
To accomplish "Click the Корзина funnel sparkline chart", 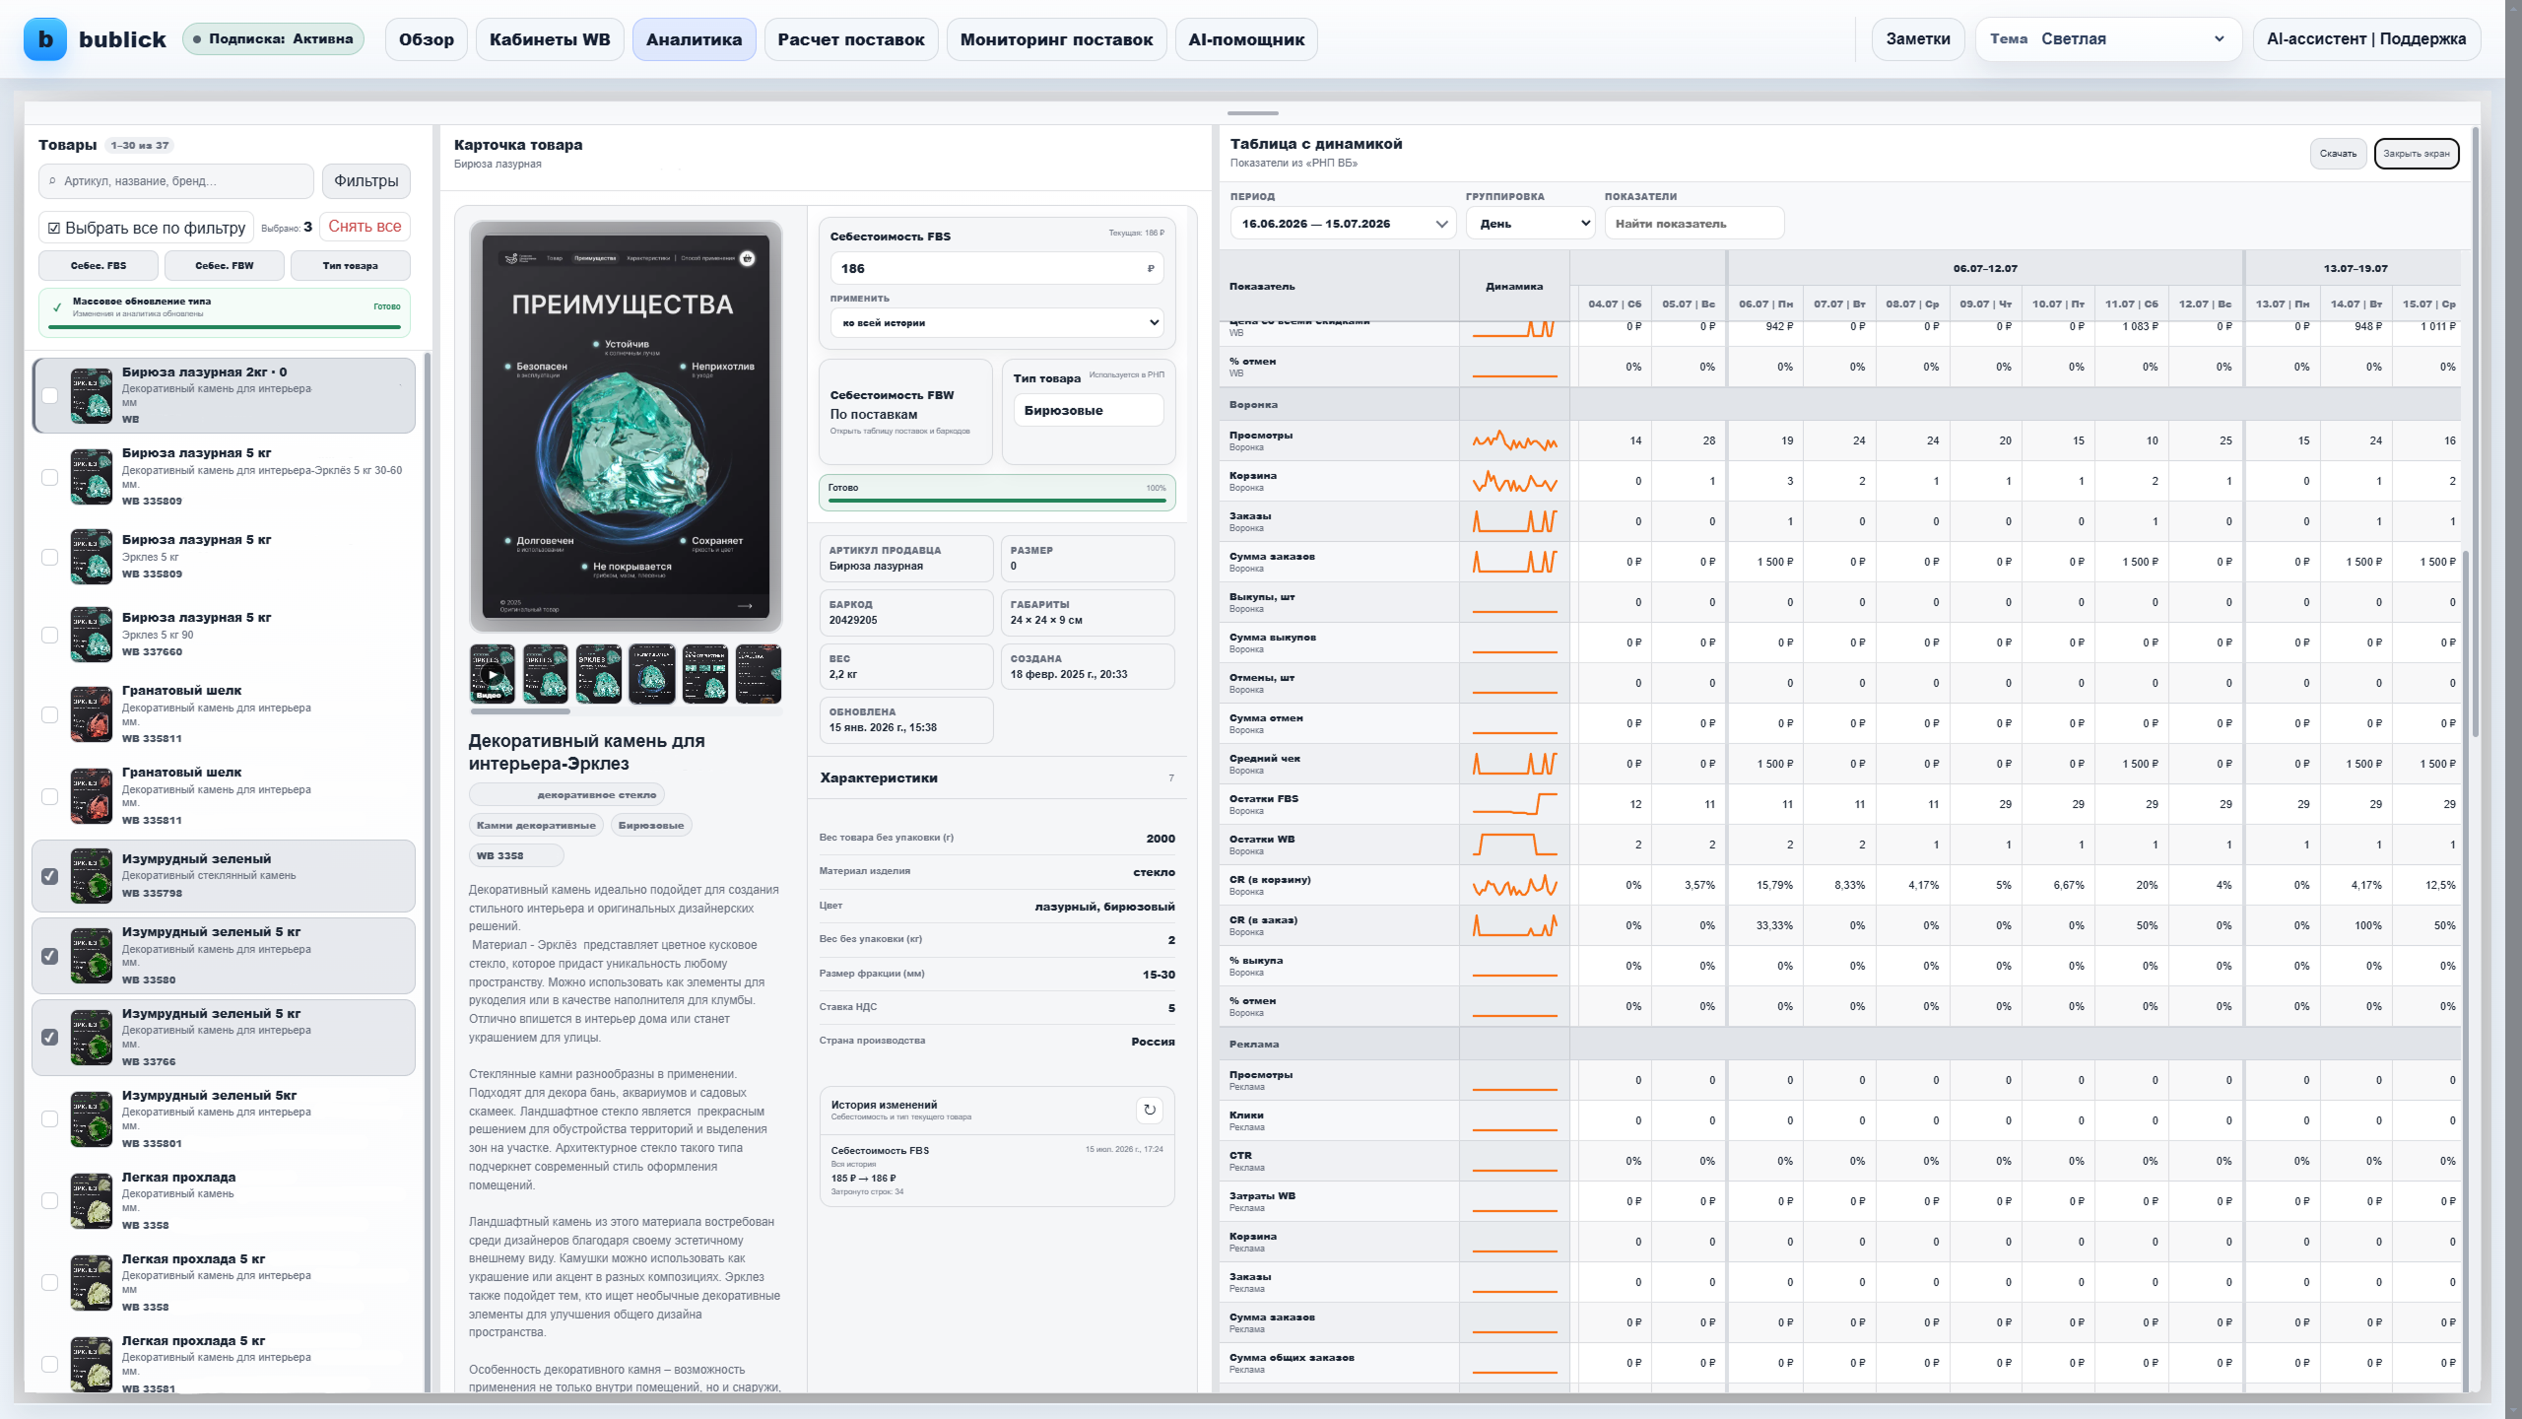I will [1514, 482].
